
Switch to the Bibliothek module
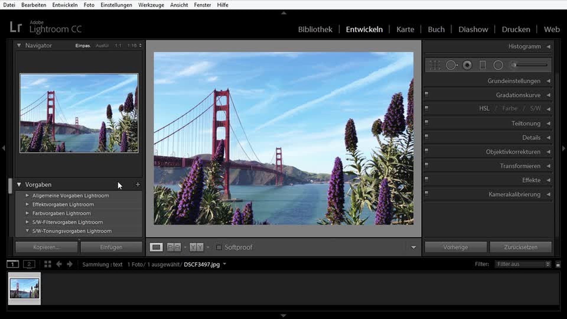click(x=315, y=29)
